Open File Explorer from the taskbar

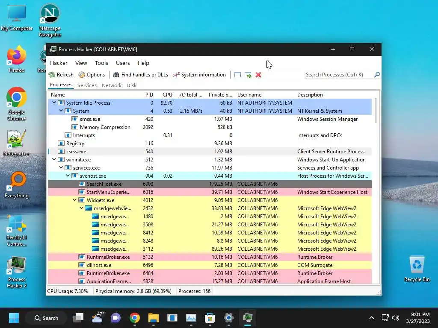154,318
